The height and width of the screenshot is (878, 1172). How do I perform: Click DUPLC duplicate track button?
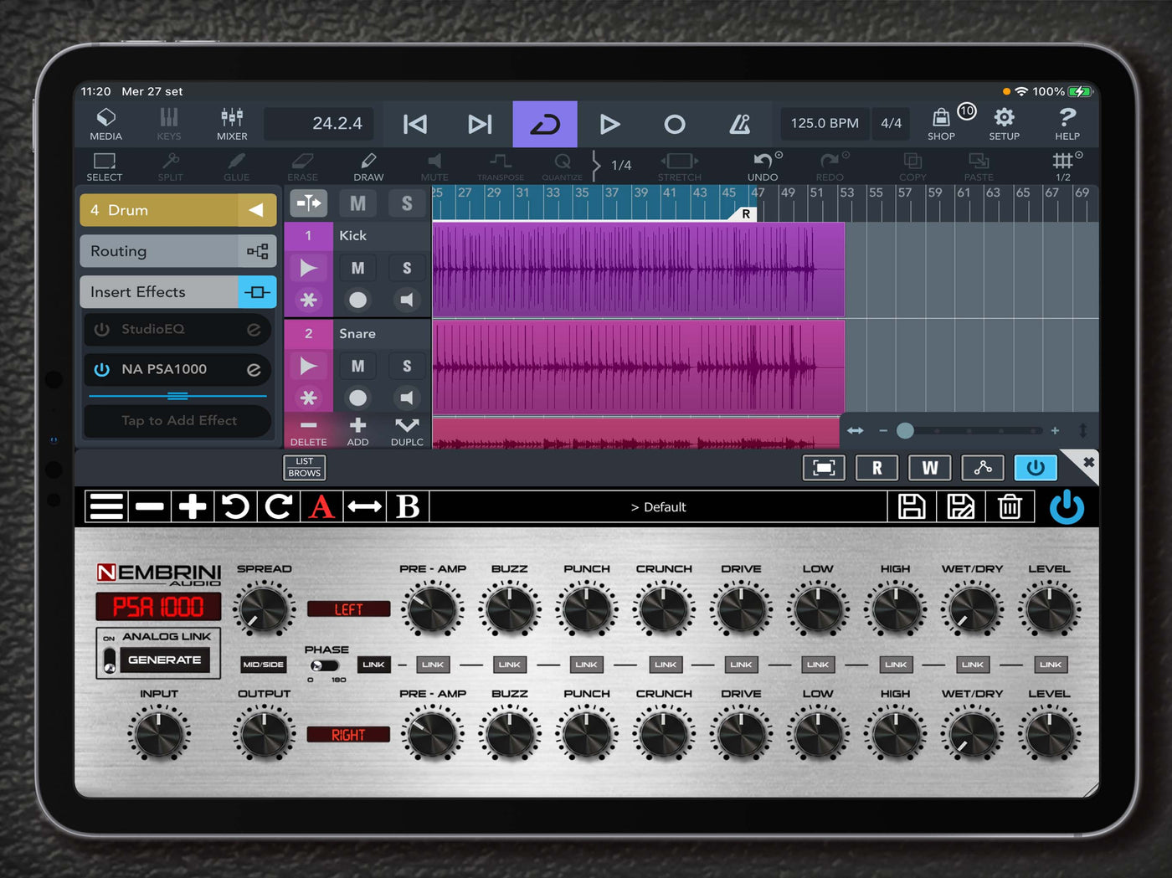[x=407, y=432]
